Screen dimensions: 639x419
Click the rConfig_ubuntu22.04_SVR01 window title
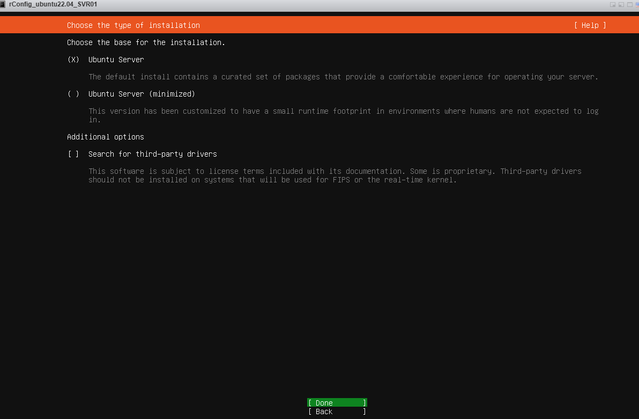53,4
